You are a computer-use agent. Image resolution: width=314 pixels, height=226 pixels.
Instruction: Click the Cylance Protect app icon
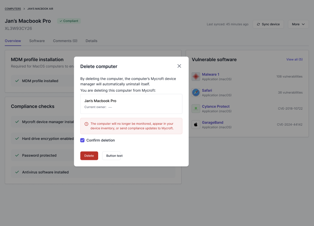pos(196,109)
